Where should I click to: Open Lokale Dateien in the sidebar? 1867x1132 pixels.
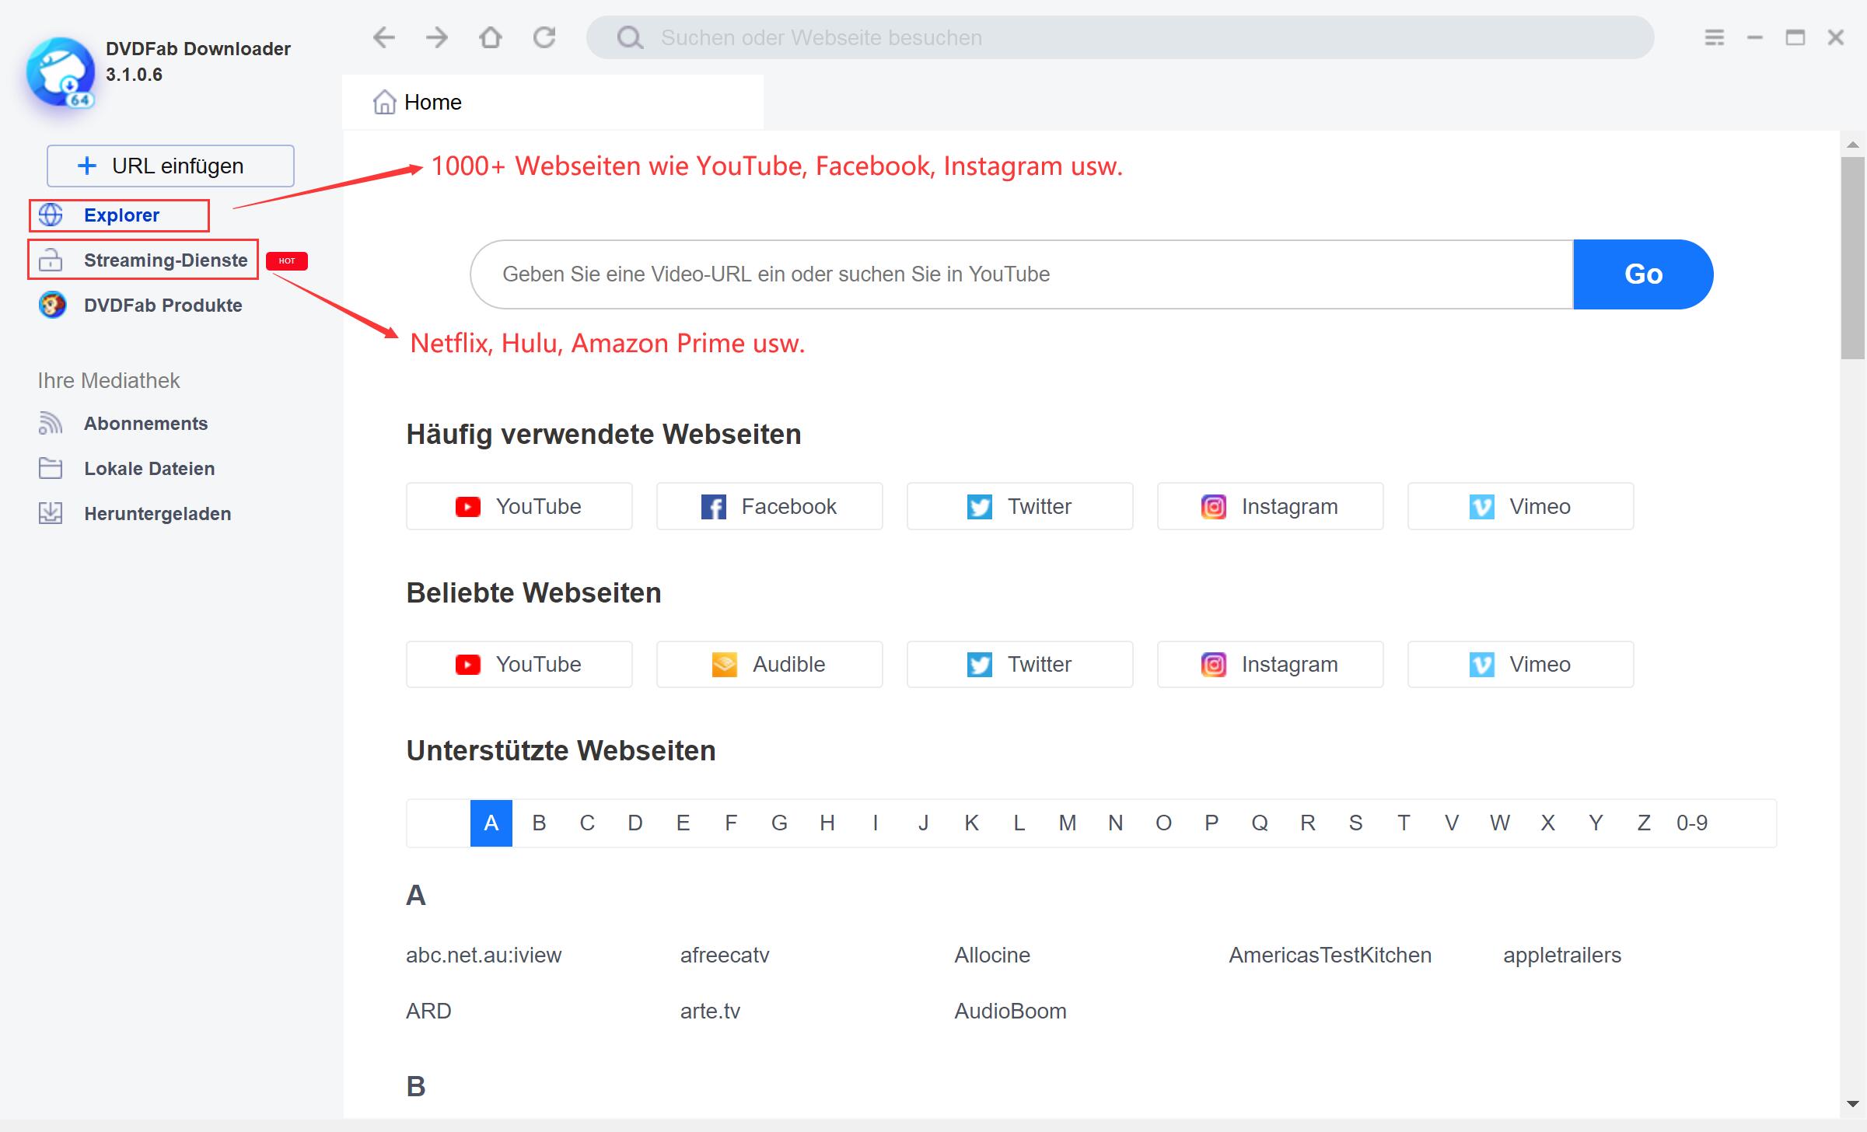click(x=126, y=469)
